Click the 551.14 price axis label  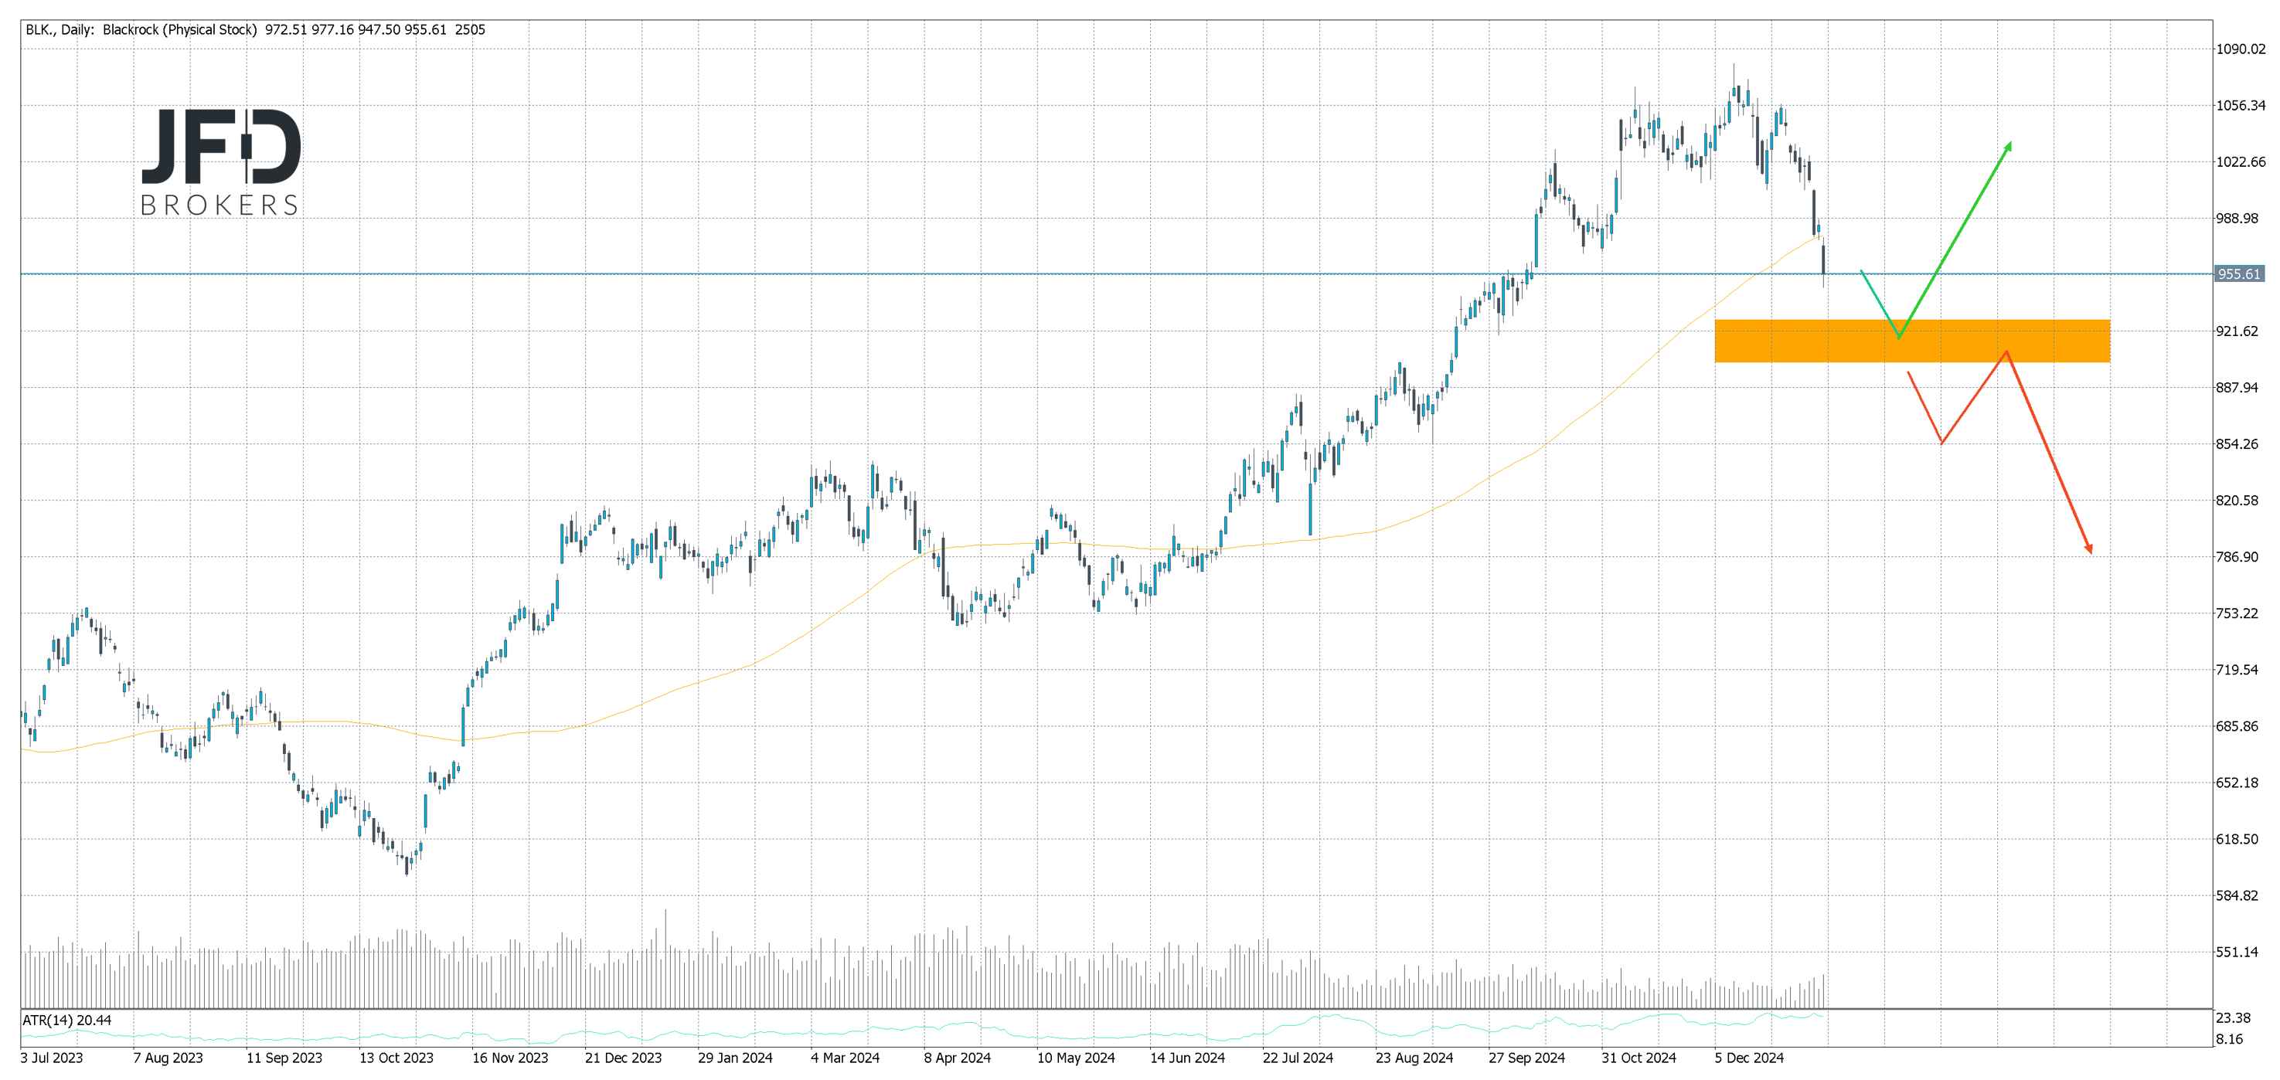2237,952
